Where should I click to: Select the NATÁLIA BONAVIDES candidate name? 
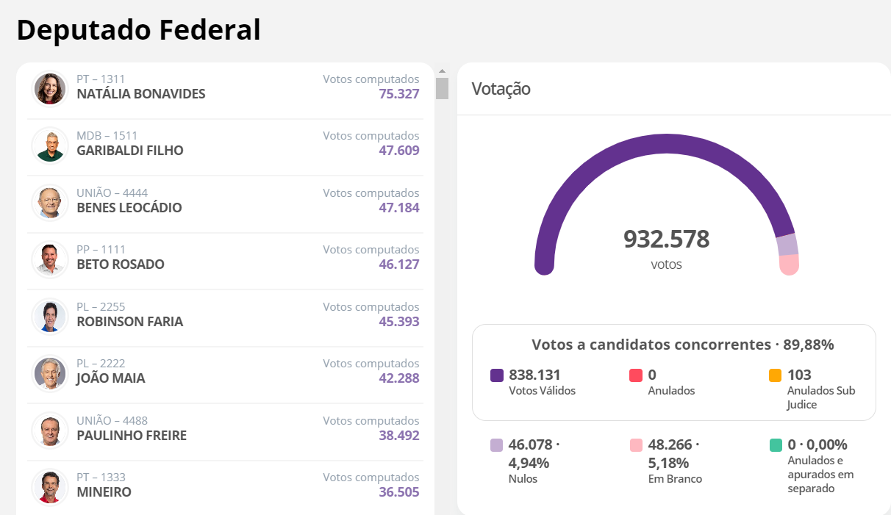140,94
